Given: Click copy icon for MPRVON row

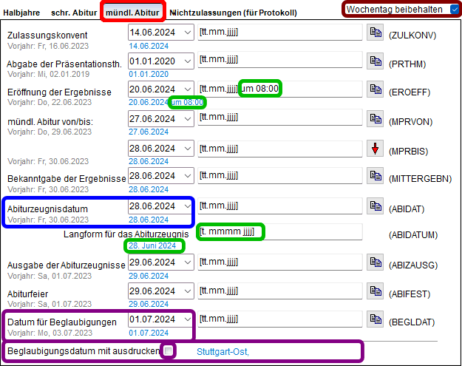Looking at the screenshot, I should tap(376, 118).
